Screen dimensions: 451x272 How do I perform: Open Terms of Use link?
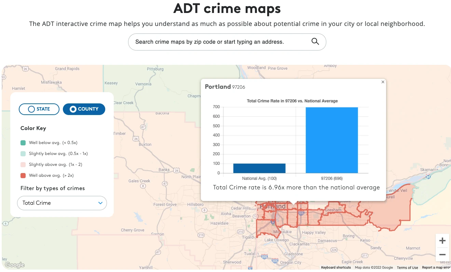(x=407, y=268)
